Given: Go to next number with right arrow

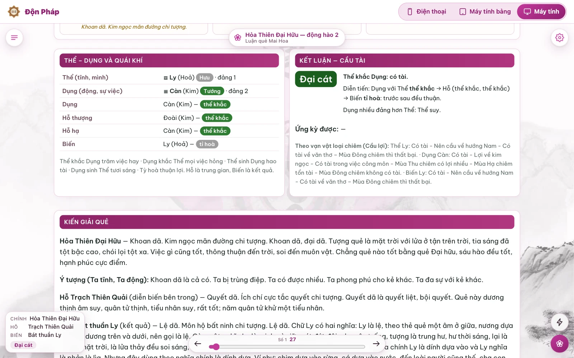Looking at the screenshot, I should 376,344.
